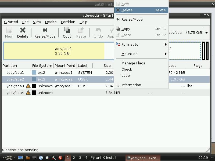
Task: Click the Undo toolbar arrow icon
Action: pyautogui.click(x=98, y=30)
